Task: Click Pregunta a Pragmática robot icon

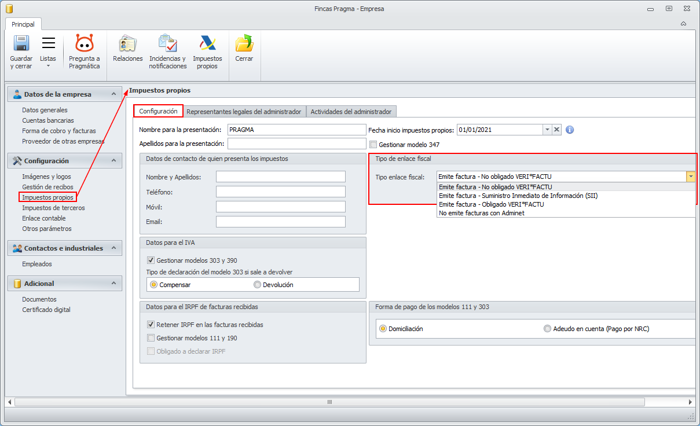Action: coord(85,43)
